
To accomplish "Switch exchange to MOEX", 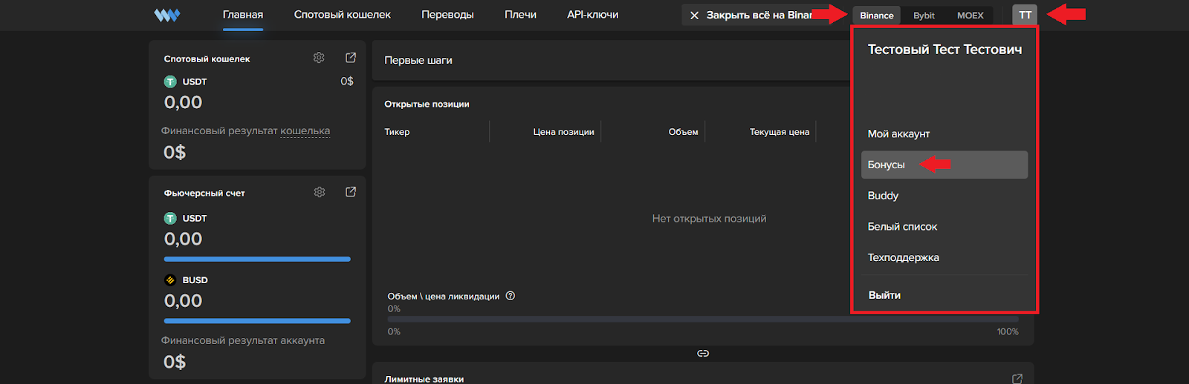I will [970, 16].
